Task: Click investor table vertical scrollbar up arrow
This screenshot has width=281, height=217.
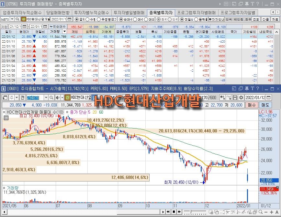Action: pyautogui.click(x=276, y=32)
